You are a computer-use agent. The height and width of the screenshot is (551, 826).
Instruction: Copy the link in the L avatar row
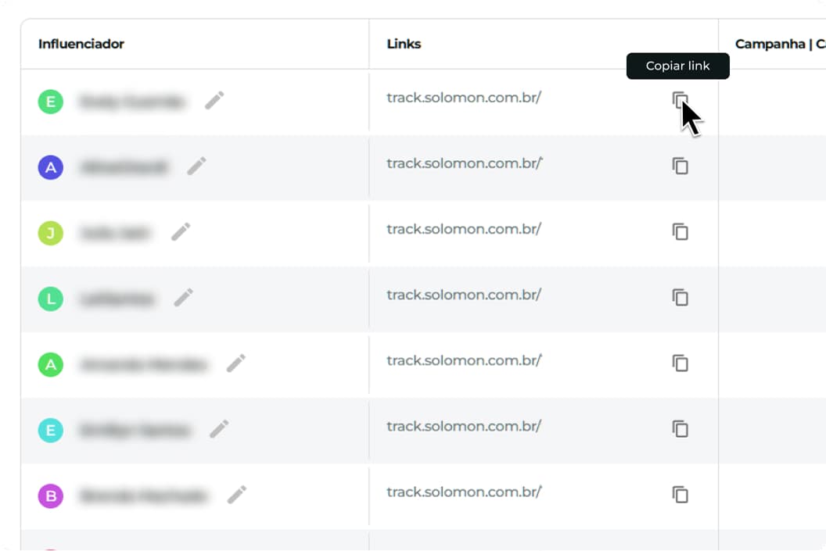pyautogui.click(x=681, y=297)
